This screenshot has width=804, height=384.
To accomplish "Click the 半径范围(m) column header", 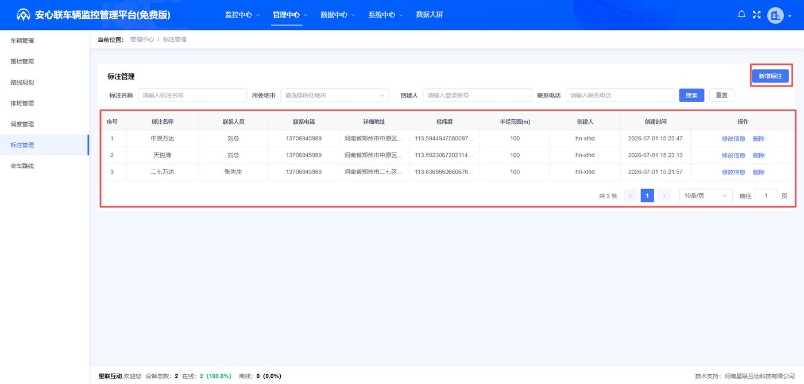I will pos(515,122).
